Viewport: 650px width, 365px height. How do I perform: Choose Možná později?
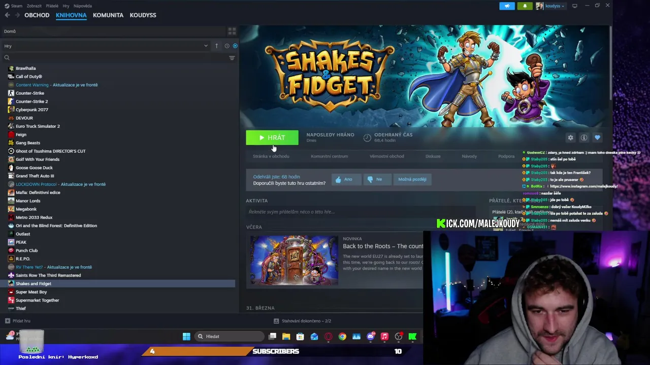pyautogui.click(x=412, y=179)
